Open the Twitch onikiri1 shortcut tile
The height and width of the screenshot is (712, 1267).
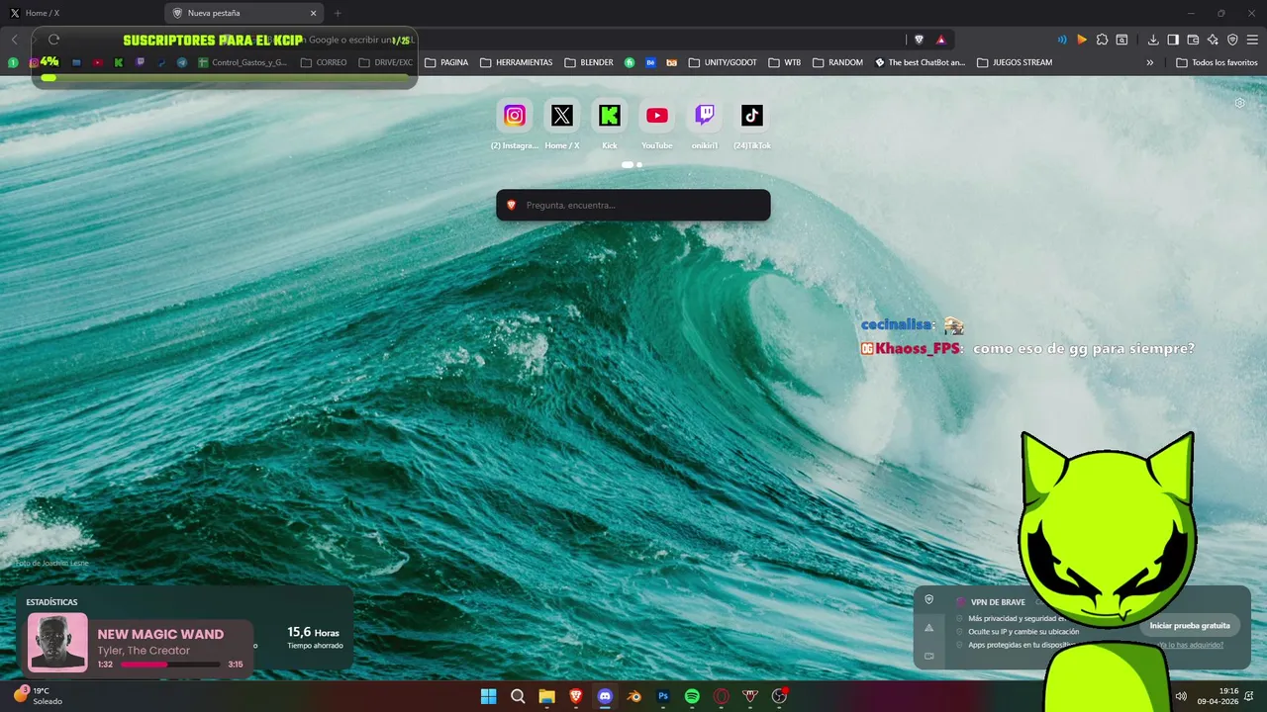click(x=705, y=116)
